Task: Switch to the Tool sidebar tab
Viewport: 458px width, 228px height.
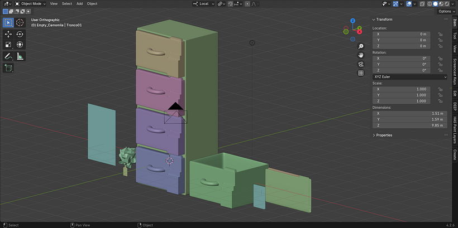Action: point(455,36)
